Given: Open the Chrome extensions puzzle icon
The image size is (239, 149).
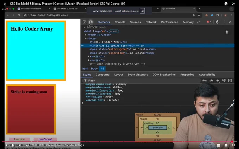Looking at the screenshot, I should coord(218,15).
